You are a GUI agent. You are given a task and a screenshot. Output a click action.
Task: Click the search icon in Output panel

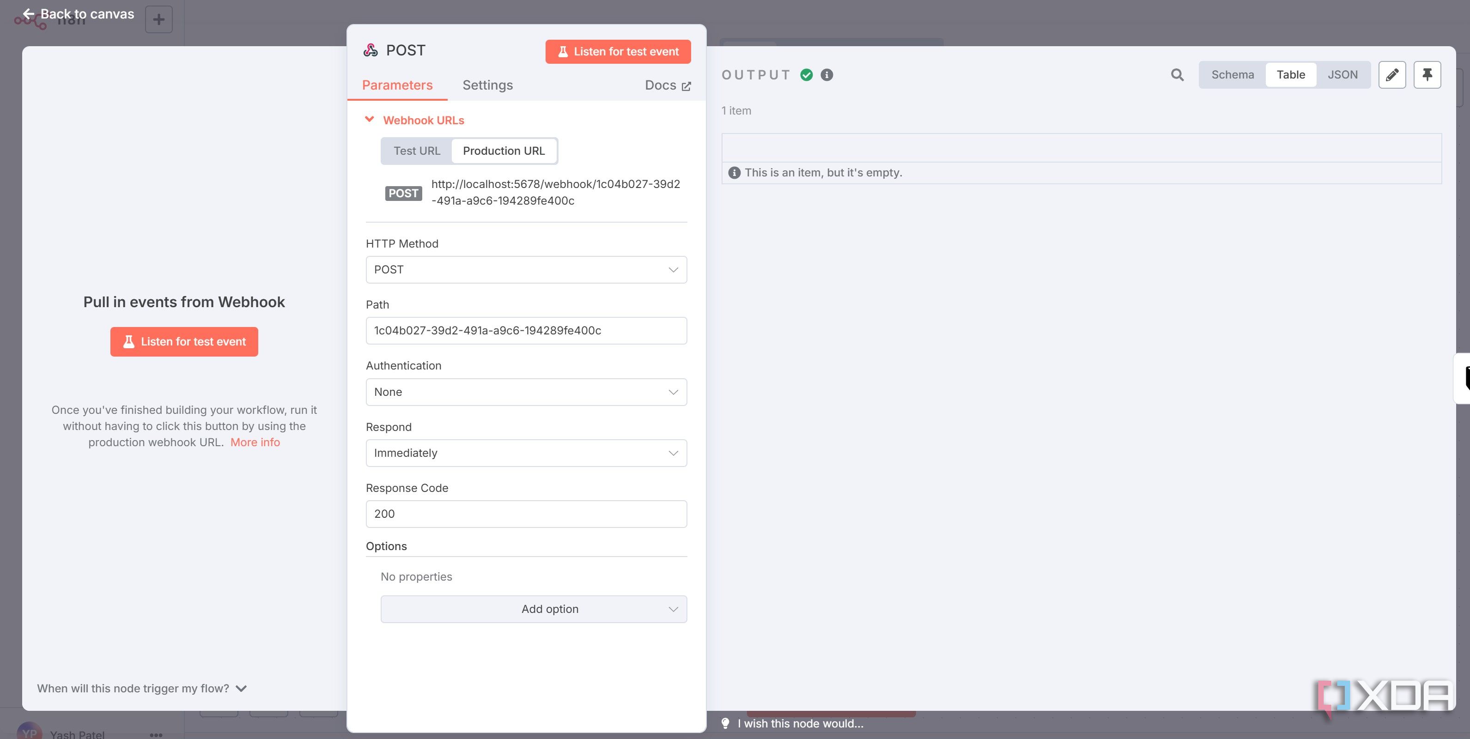pos(1177,75)
